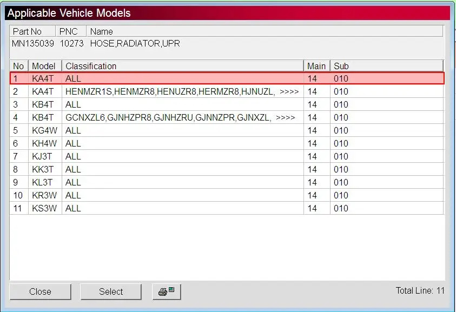
Task: Click Main value 14 in KH4W row
Action: [312, 144]
